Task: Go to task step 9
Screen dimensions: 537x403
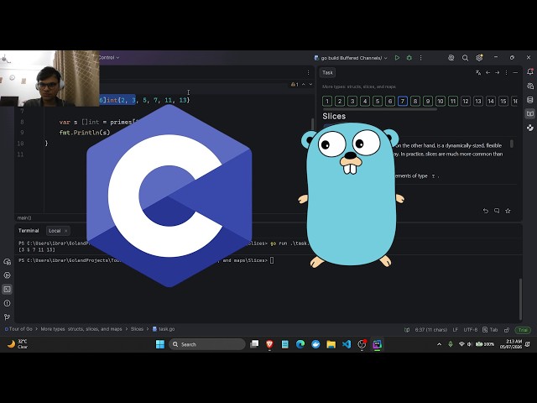Action: click(x=428, y=101)
